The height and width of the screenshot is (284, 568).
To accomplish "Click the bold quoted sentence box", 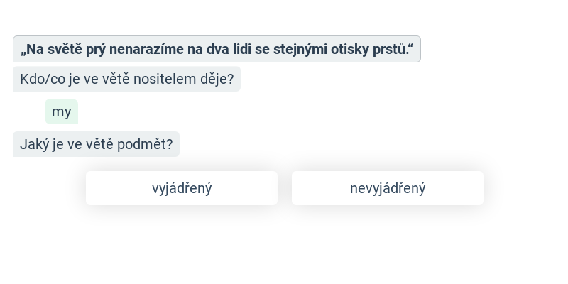I will tap(217, 49).
